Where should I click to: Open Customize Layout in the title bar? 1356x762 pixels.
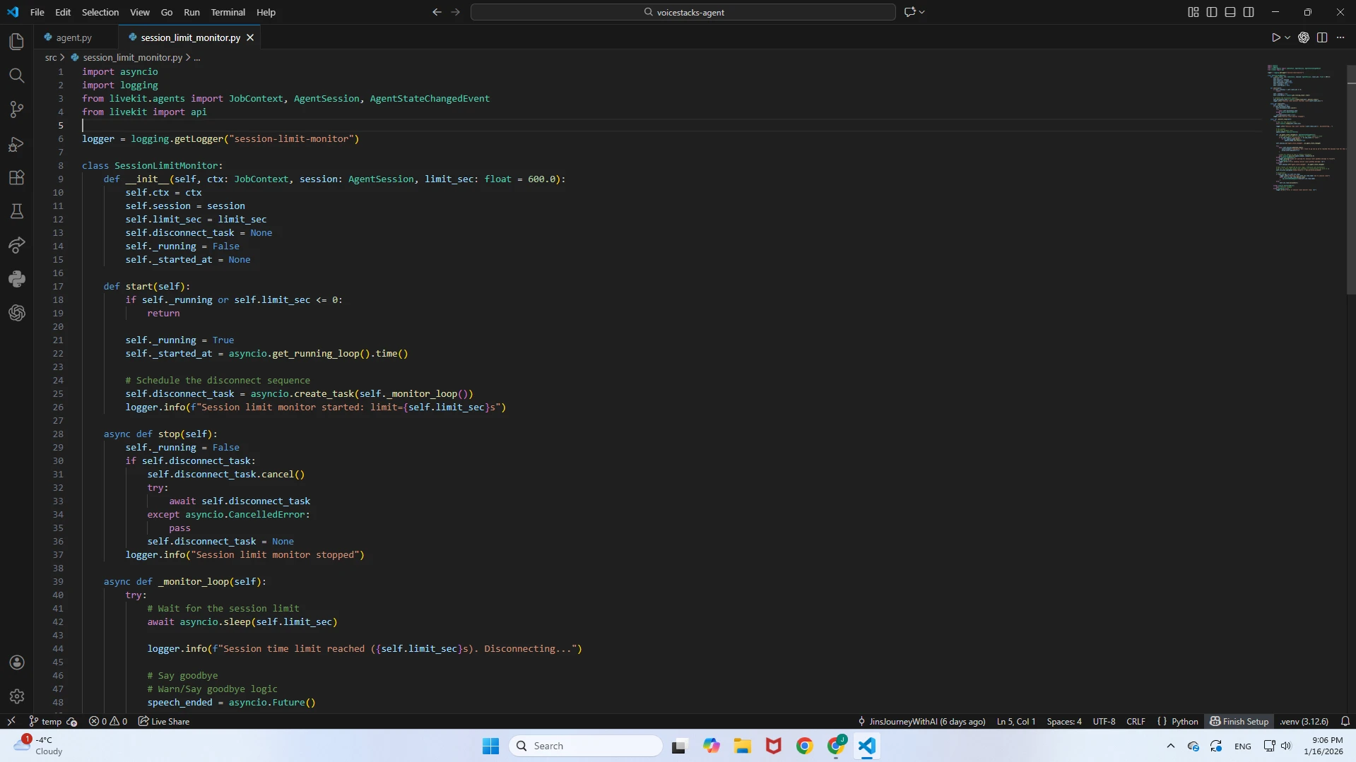click(x=1193, y=12)
